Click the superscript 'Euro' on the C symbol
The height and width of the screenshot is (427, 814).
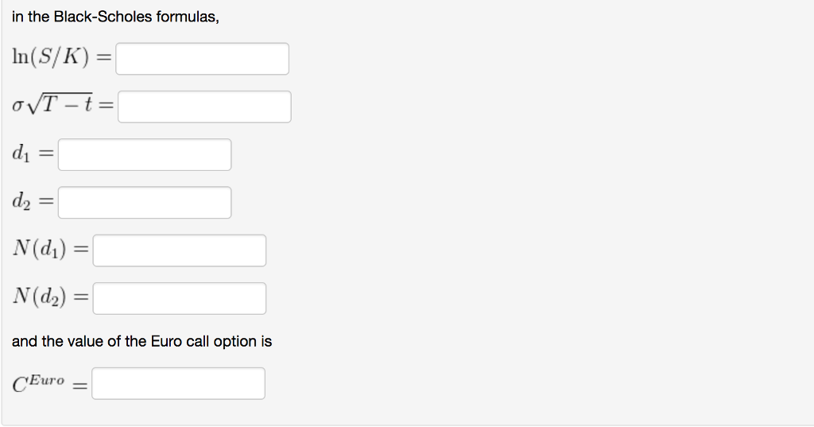[48, 379]
